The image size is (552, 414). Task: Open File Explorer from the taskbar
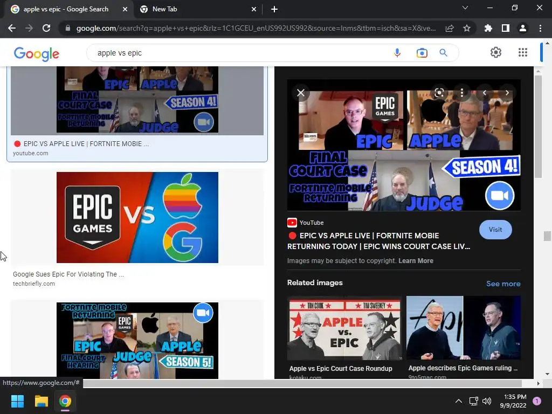pos(41,401)
